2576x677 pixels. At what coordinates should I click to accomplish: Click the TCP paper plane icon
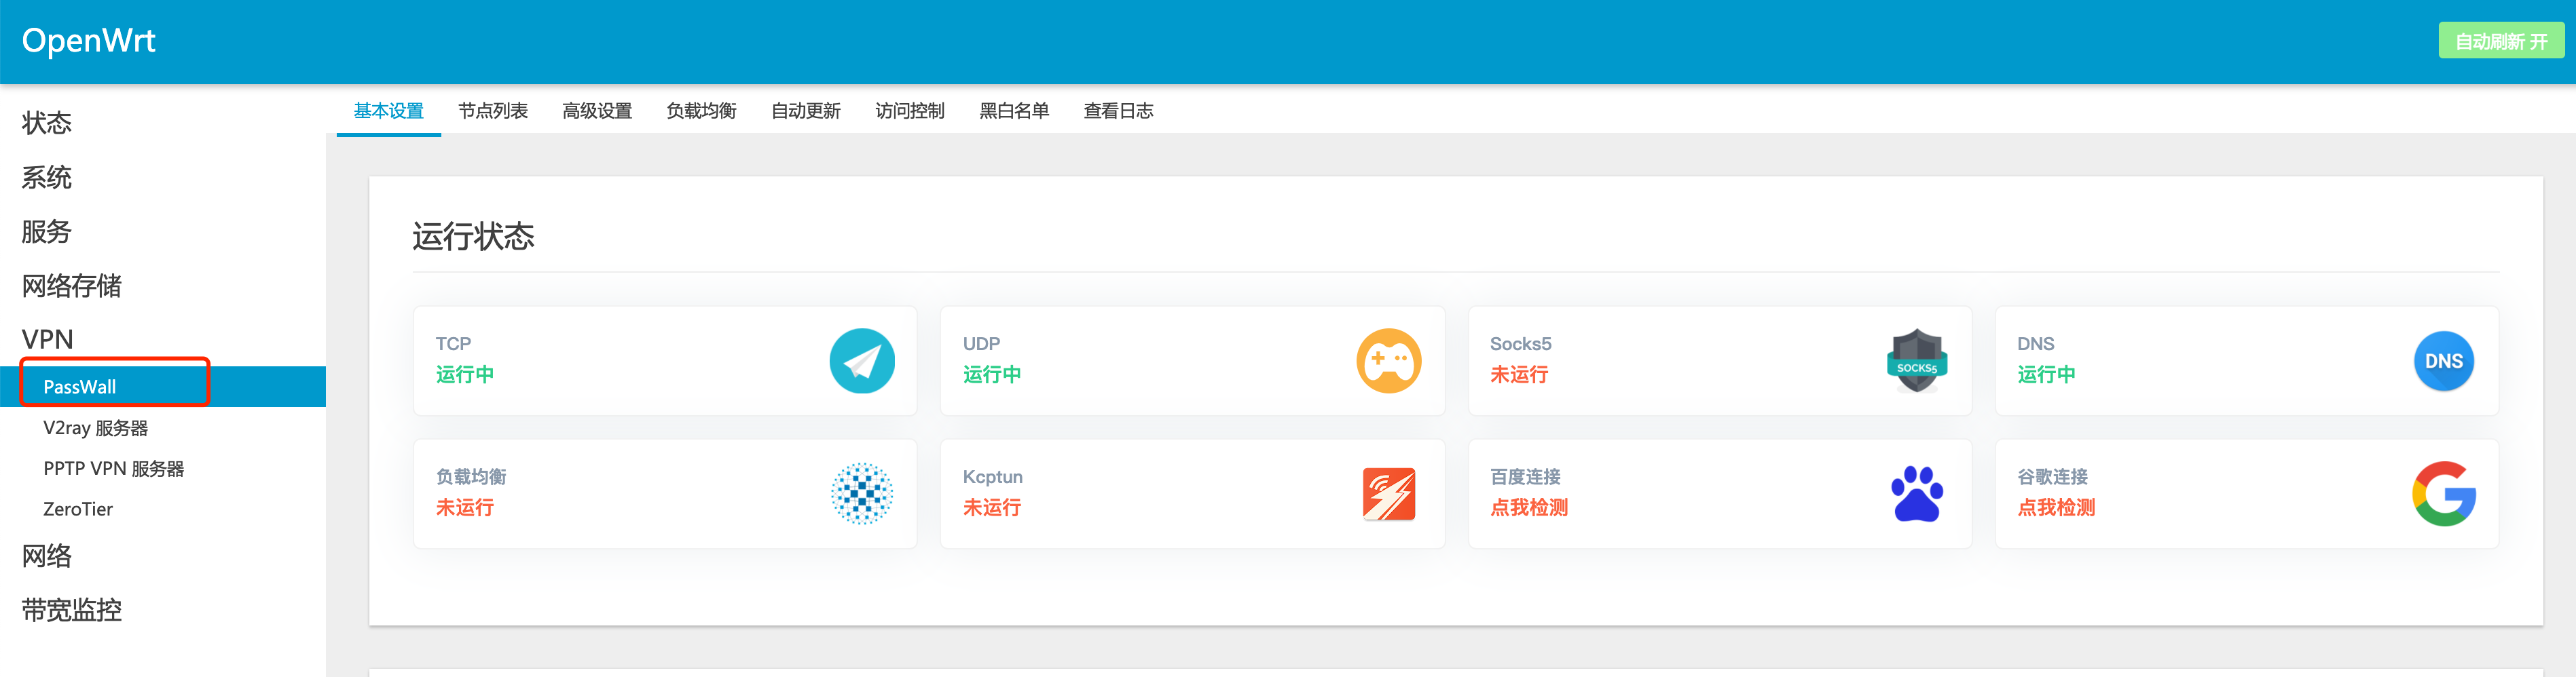[861, 360]
